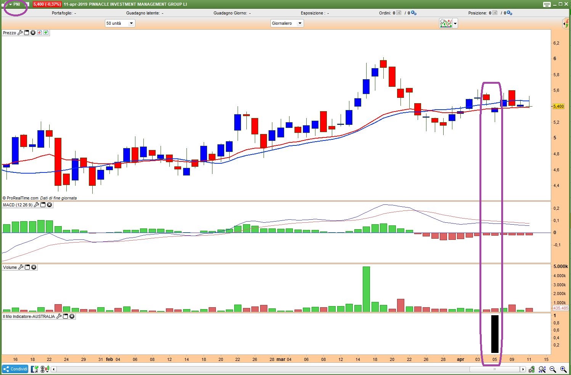
Task: Click the Guadagno Giorno label
Action: click(230, 13)
